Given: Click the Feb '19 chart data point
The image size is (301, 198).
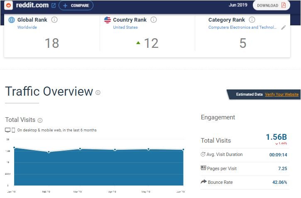Looking at the screenshot, I should click(49, 152).
